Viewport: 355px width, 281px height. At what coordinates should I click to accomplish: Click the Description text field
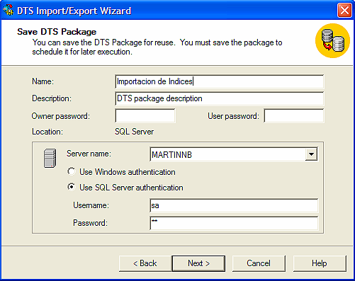tap(220, 98)
